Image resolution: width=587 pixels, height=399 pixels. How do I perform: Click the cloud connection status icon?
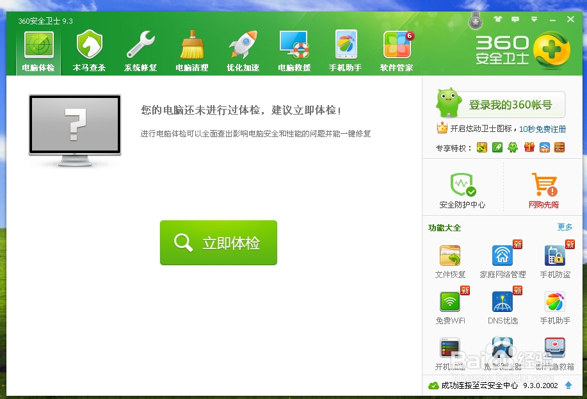pos(433,386)
